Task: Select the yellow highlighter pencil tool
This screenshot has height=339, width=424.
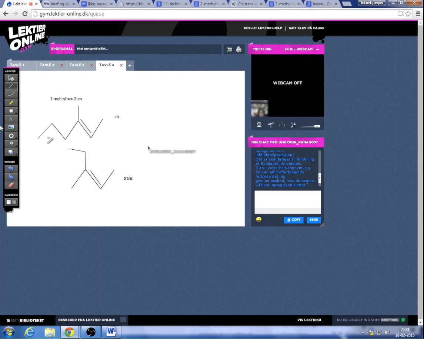Action: [x=11, y=103]
